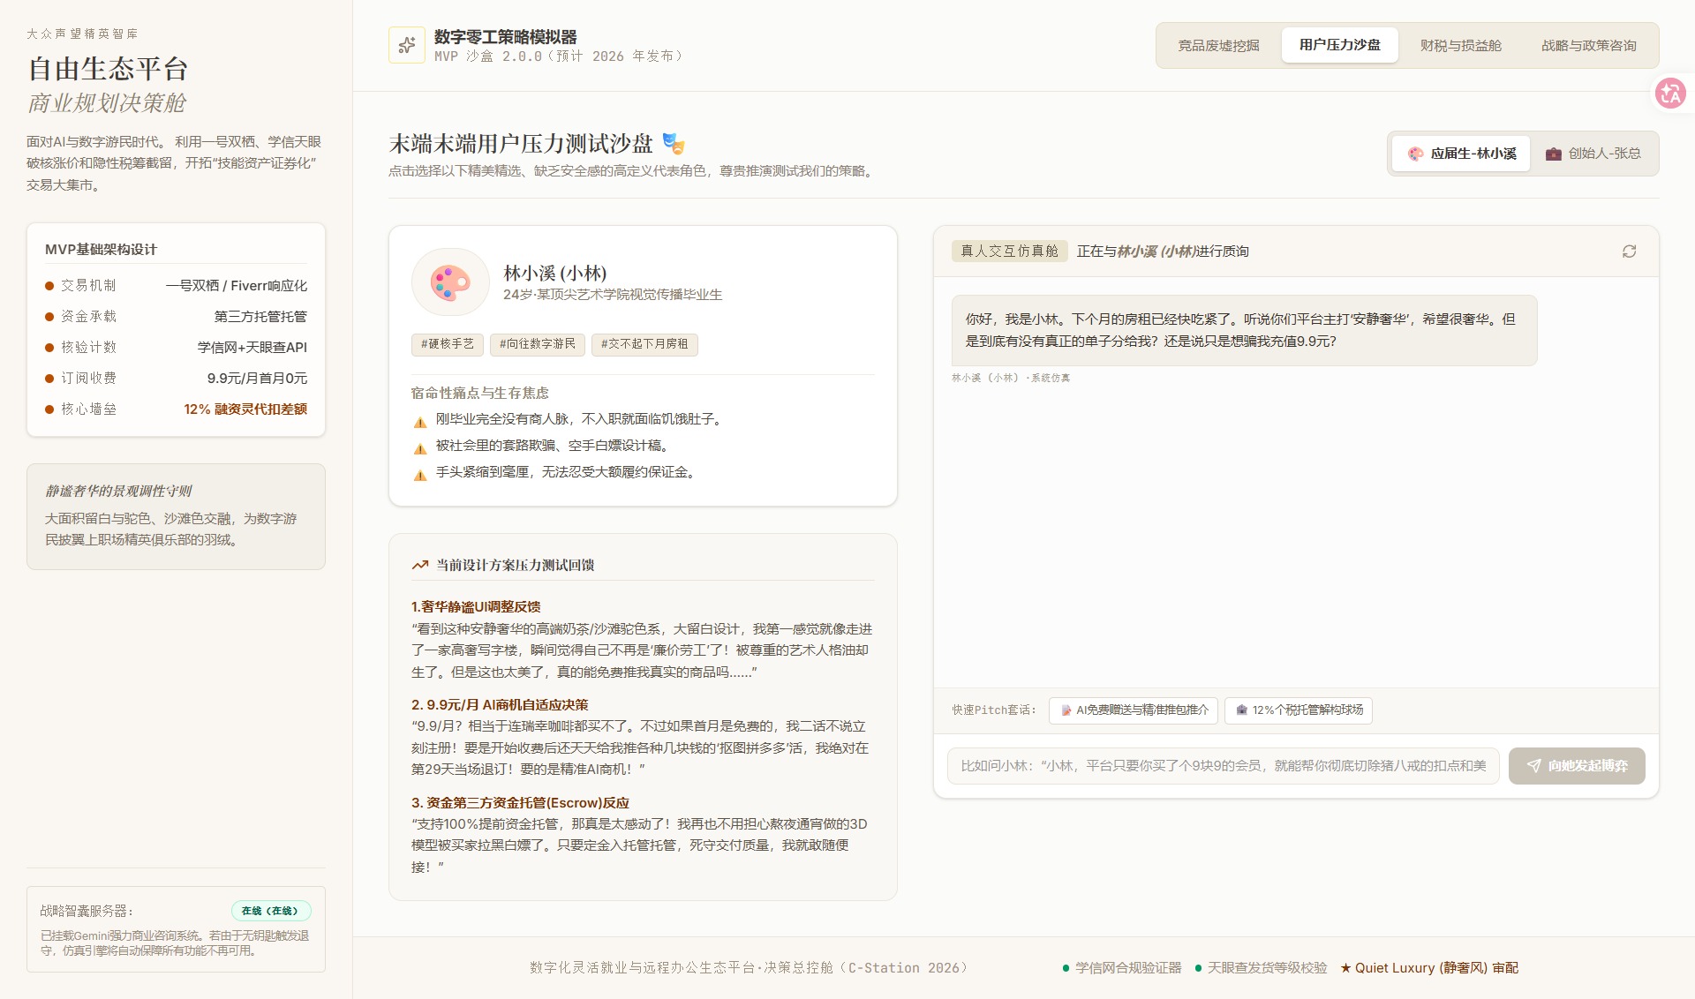Click the 林小溪（小林）·系统仿真 caption
This screenshot has height=999, width=1695.
point(1011,378)
